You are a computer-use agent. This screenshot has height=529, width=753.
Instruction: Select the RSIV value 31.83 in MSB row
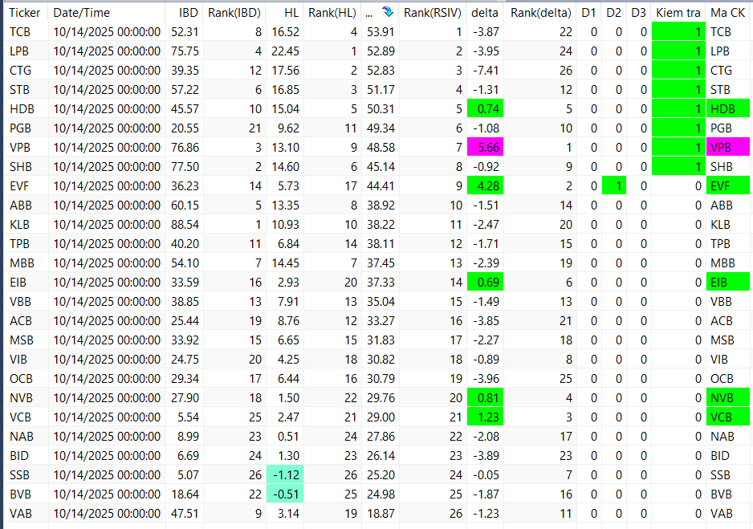point(381,340)
